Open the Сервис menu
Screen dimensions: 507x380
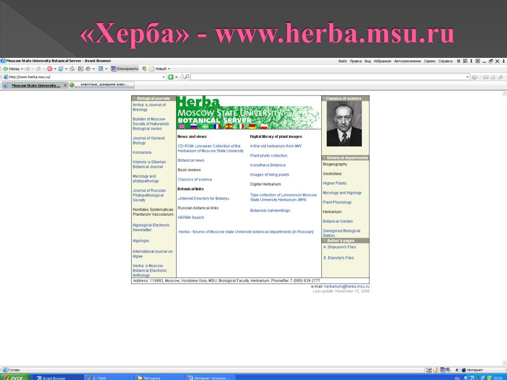click(430, 61)
